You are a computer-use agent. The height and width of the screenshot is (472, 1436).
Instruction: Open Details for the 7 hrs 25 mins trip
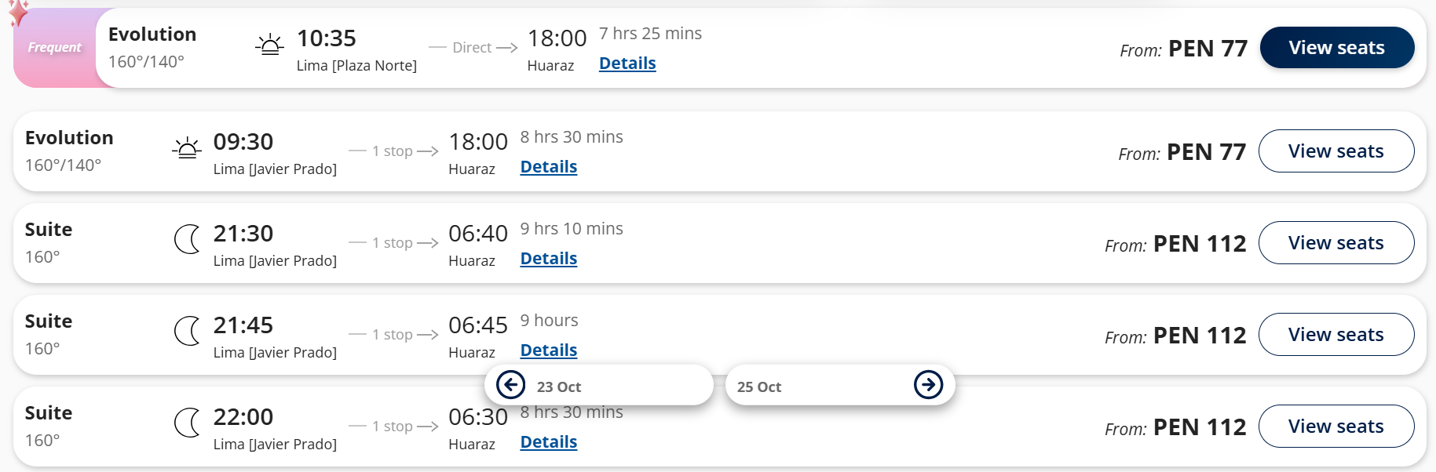[x=627, y=64]
